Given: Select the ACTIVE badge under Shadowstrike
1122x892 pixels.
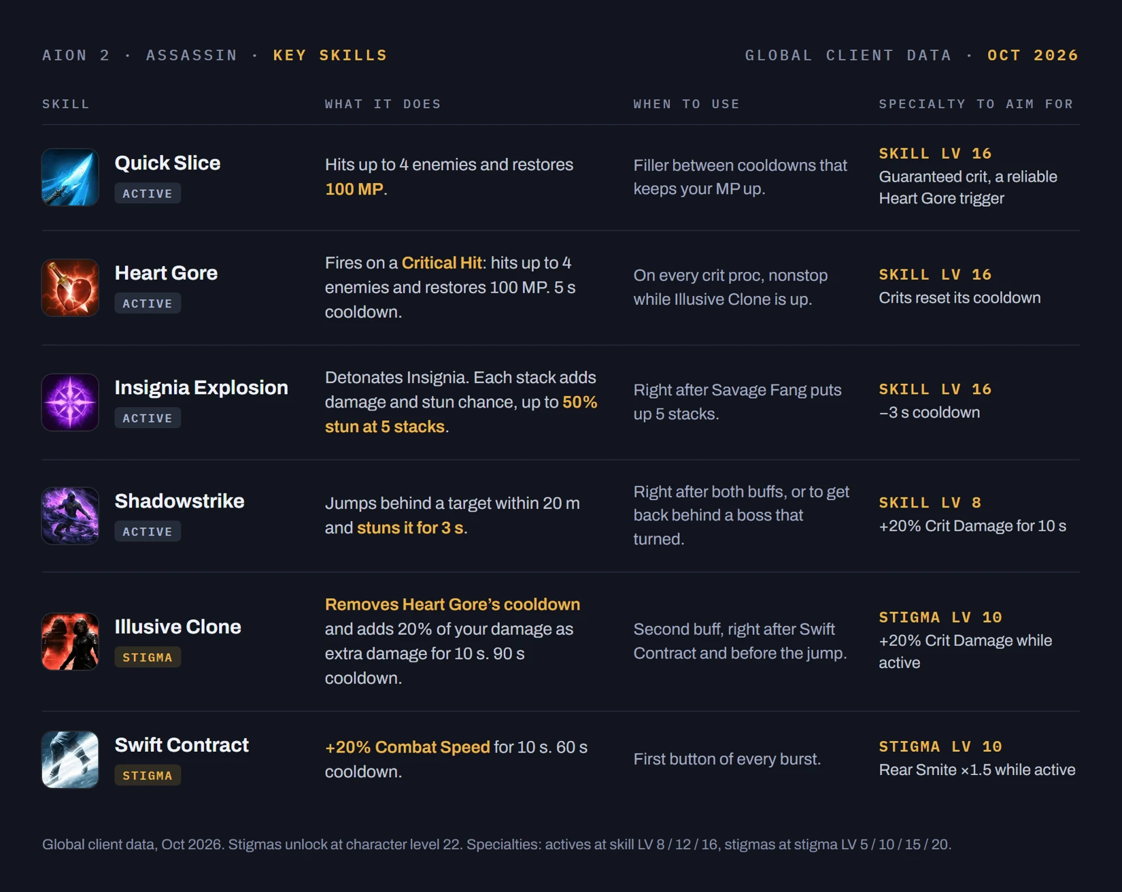Looking at the screenshot, I should (x=148, y=531).
